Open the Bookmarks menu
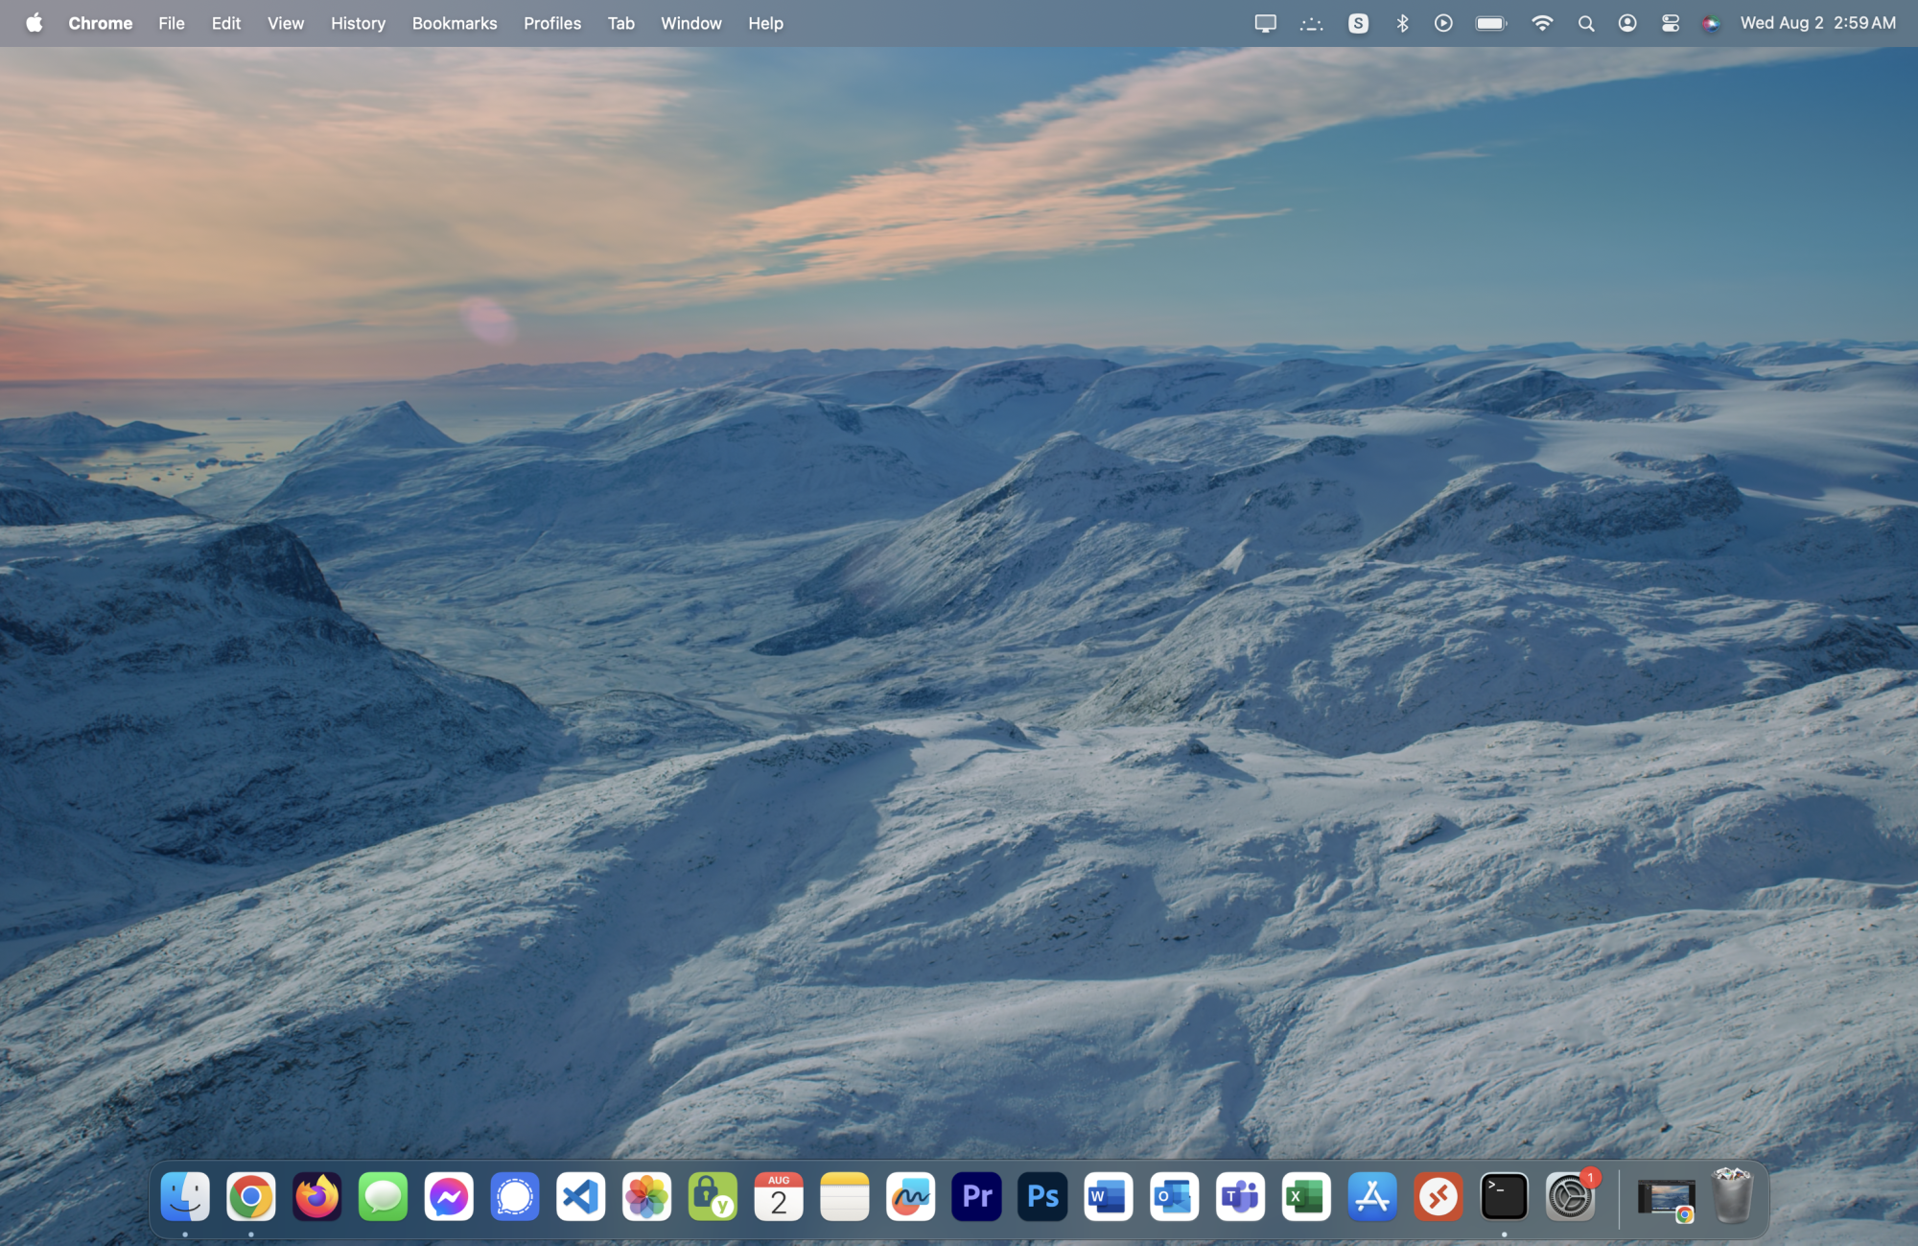The width and height of the screenshot is (1918, 1246). (455, 23)
